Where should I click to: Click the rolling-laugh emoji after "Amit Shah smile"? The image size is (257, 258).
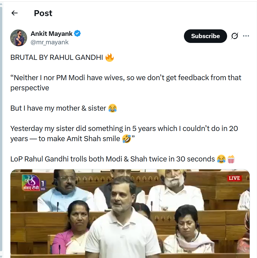coord(127,139)
